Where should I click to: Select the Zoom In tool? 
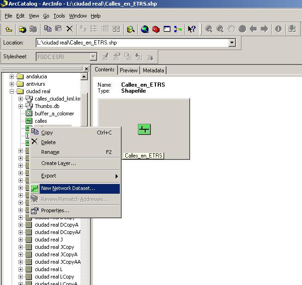click(209, 29)
